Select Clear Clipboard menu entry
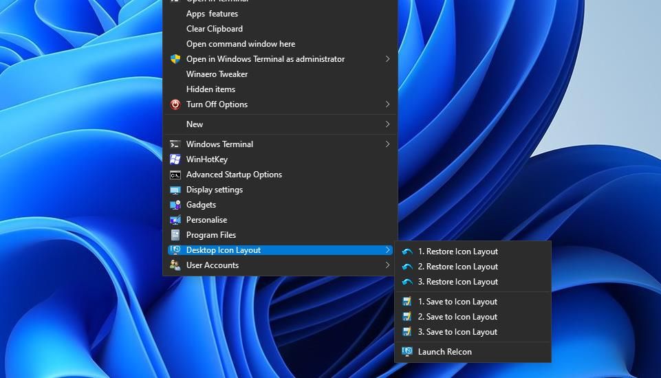This screenshot has height=378, width=661. click(214, 29)
